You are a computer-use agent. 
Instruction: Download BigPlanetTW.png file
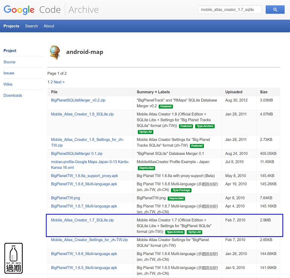pyautogui.click(x=65, y=198)
